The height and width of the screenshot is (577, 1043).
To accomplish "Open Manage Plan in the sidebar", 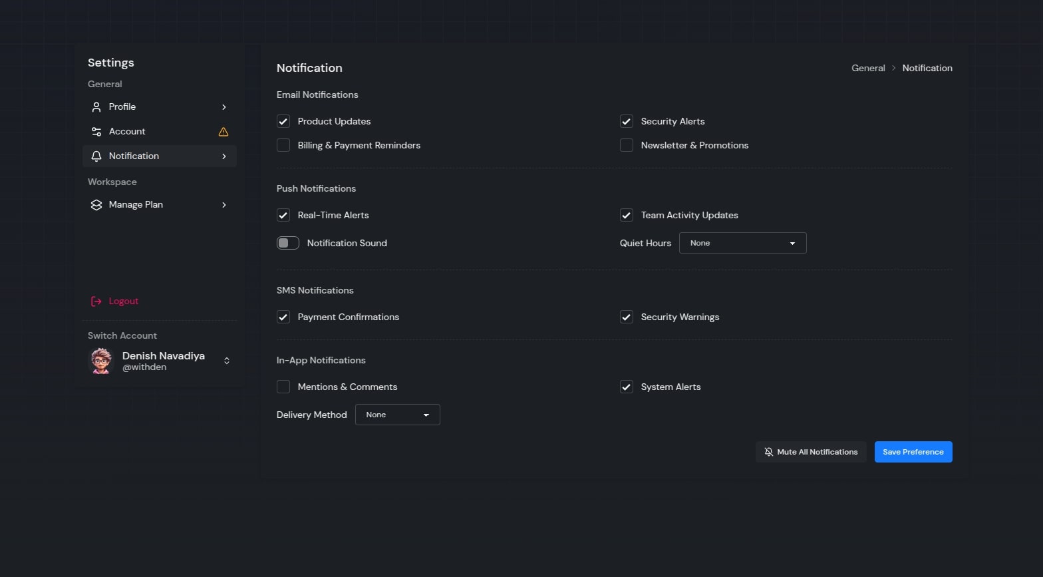I will pos(136,205).
